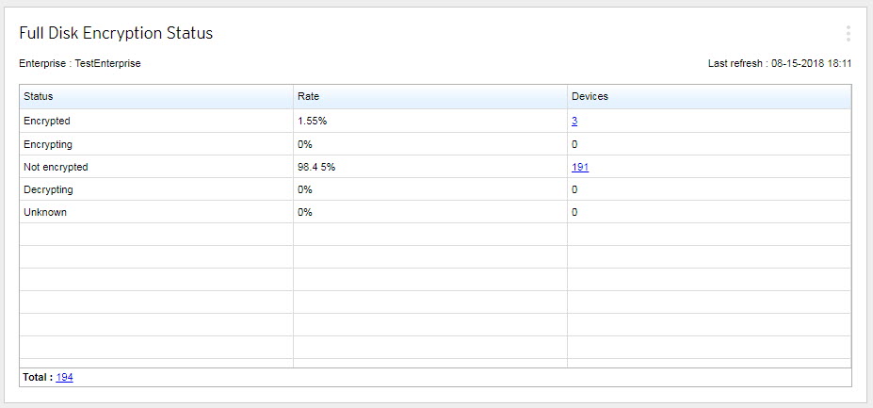Click the 98.45% rate cell
This screenshot has width=873, height=408.
click(315, 167)
